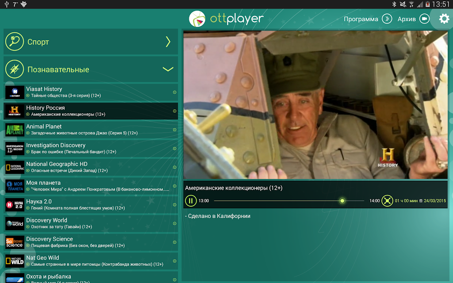Screen dimensions: 453x283
Task: Click the Discovery Science row's right indicator
Action: (174, 242)
